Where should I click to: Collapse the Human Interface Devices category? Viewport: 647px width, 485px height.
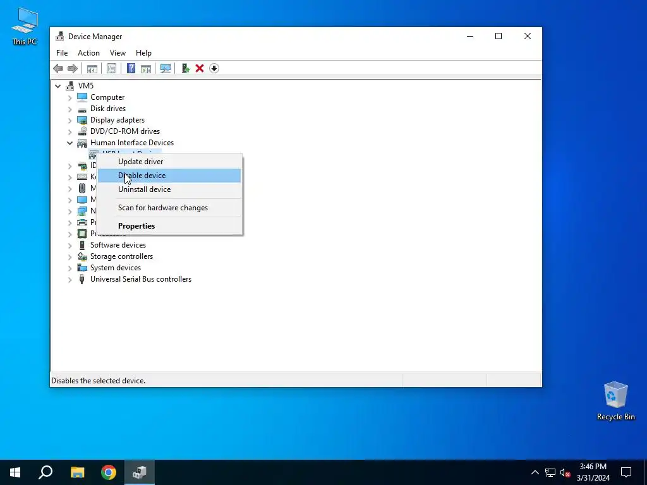click(70, 143)
